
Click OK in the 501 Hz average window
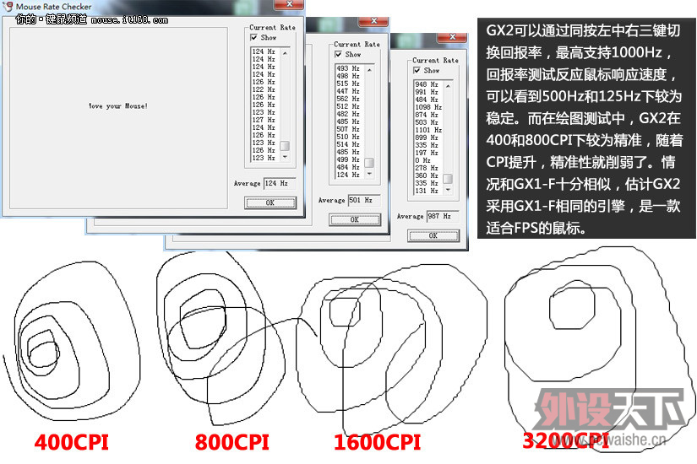[354, 219]
